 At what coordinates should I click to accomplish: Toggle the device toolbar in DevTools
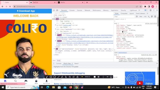[x=57, y=10]
